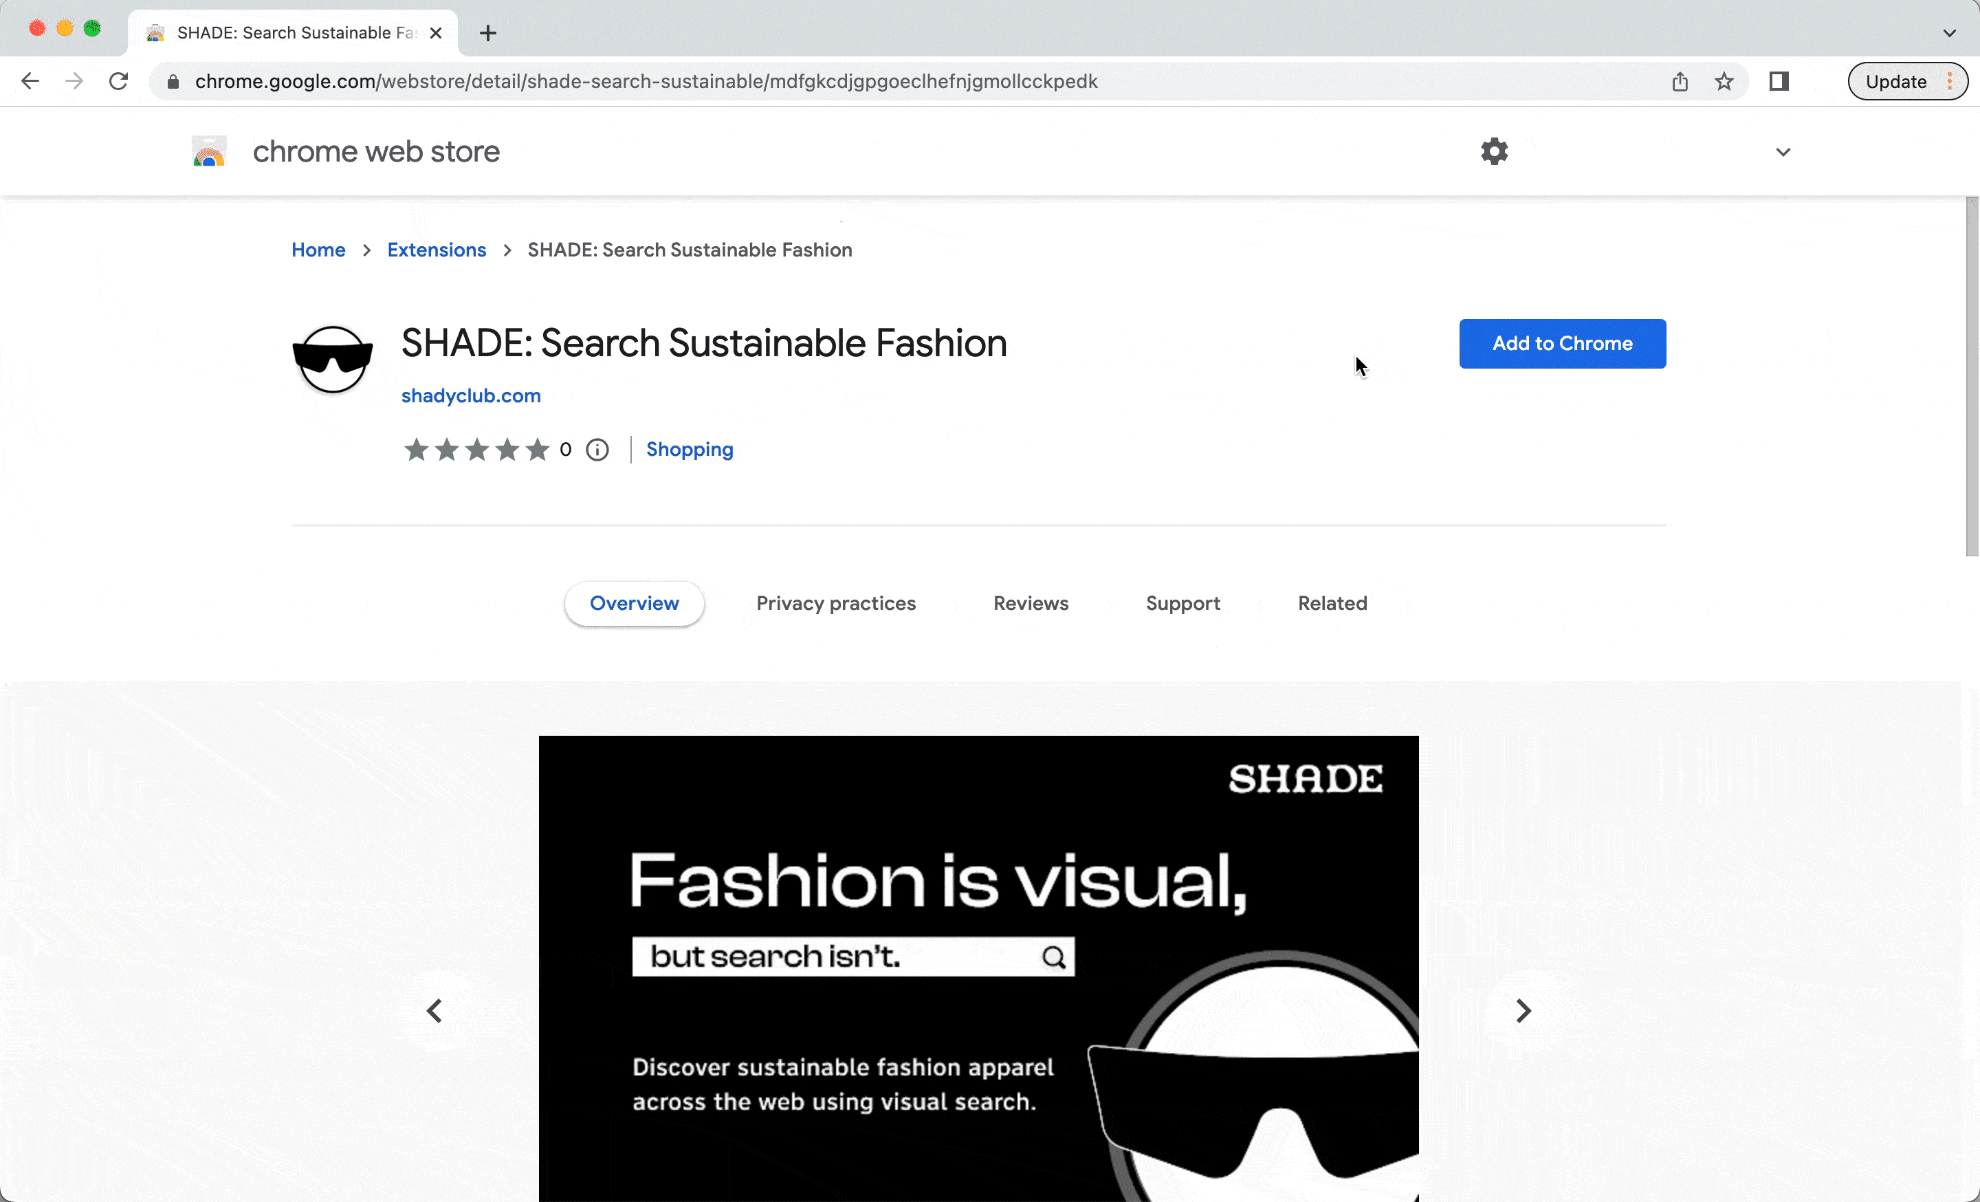
Task: Expand the tab search chevron
Action: pos(1948,33)
